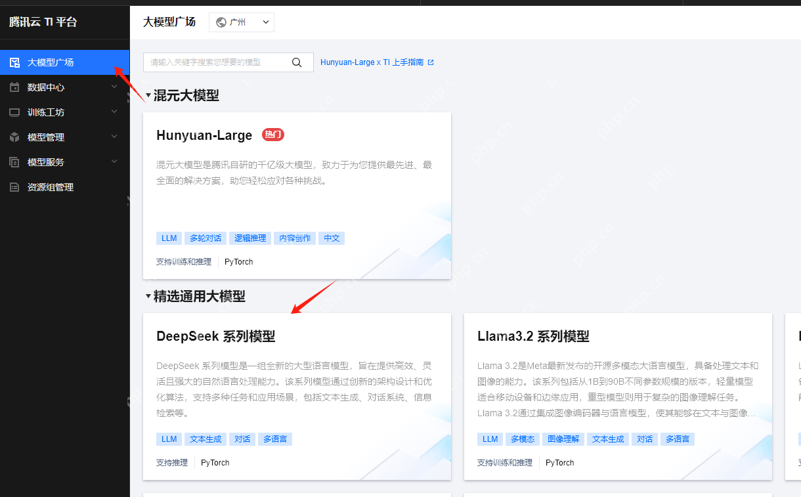The width and height of the screenshot is (801, 497).
Task: Collapse the 精选通用大模型 section
Action: (148, 296)
